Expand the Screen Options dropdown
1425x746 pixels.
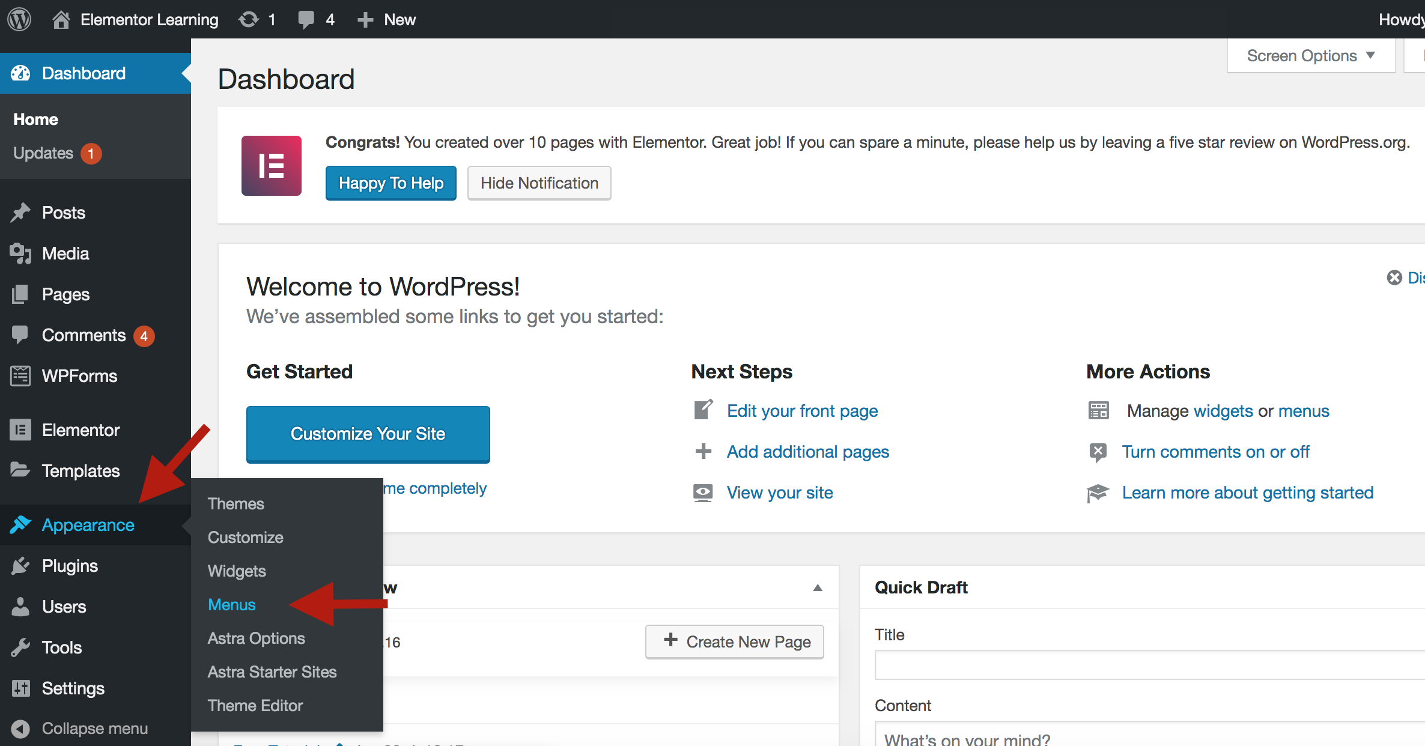[x=1310, y=56]
